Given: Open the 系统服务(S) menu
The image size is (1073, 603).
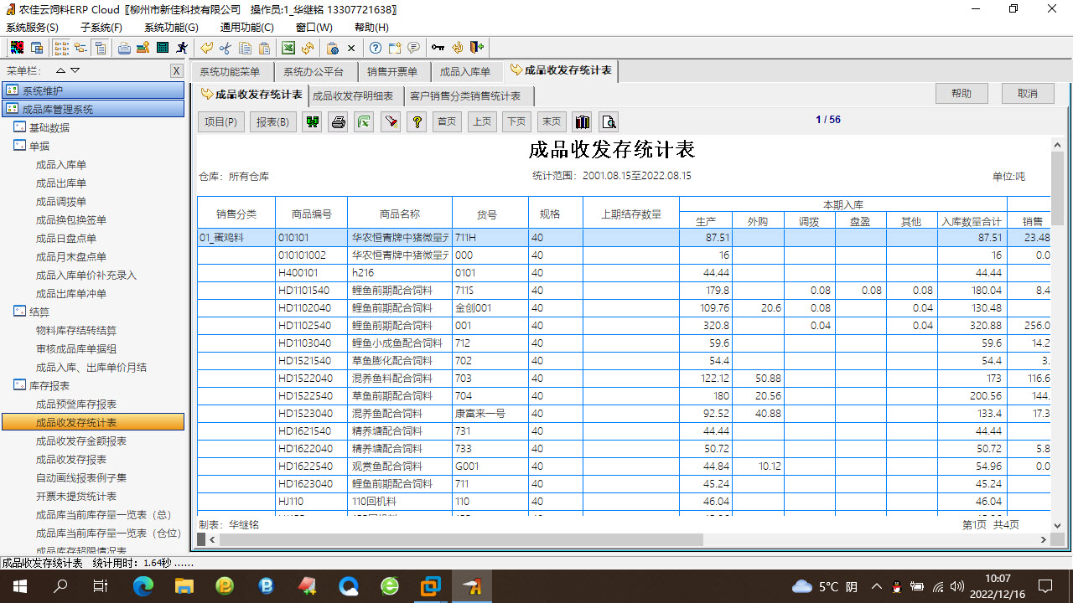Looking at the screenshot, I should (x=29, y=27).
